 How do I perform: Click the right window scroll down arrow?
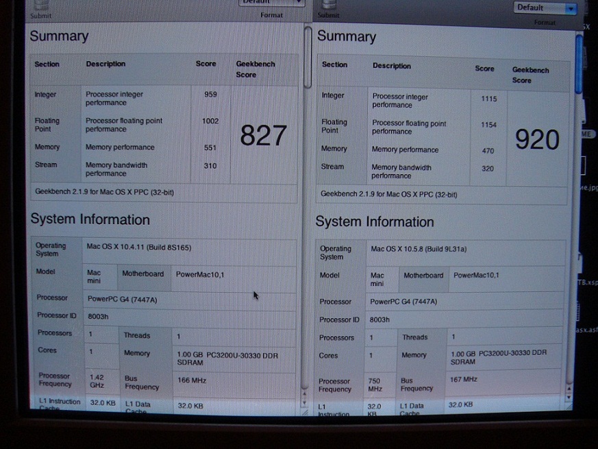pyautogui.click(x=569, y=398)
